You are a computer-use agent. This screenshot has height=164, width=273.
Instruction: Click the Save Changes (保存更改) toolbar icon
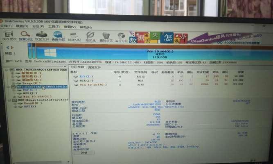coord(7,36)
